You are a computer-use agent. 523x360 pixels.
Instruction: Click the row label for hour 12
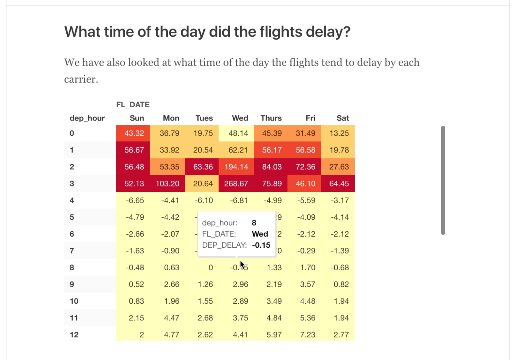pyautogui.click(x=74, y=335)
